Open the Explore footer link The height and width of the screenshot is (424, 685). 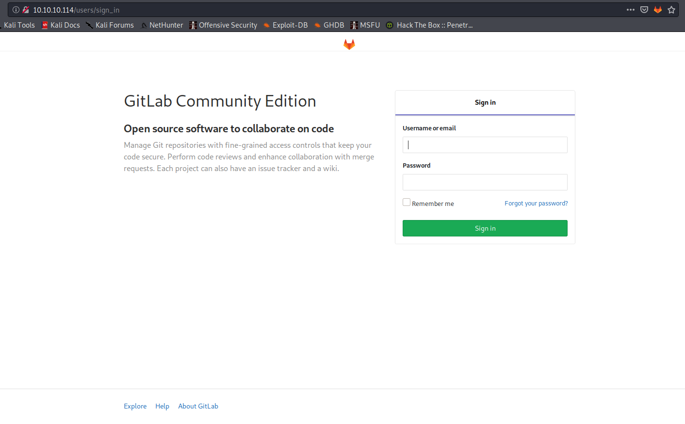click(135, 406)
